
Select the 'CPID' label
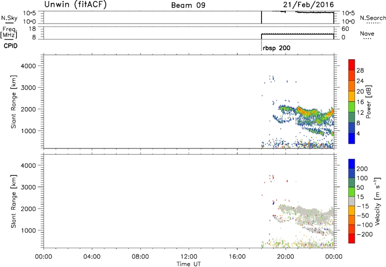11,46
